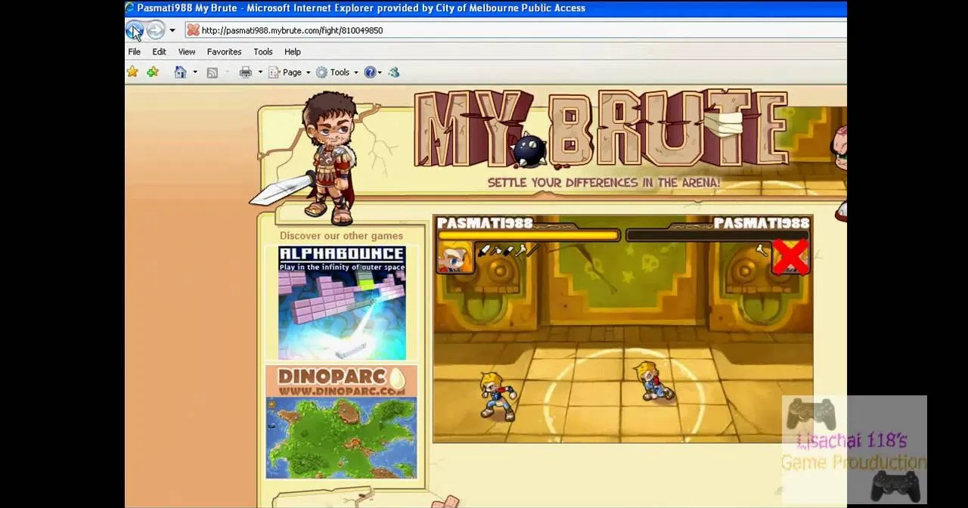
Task: Expand the Help icon dropdown arrow
Action: 380,73
